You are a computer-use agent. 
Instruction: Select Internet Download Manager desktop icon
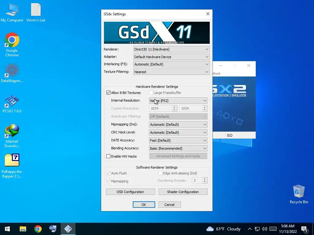[x=12, y=136]
